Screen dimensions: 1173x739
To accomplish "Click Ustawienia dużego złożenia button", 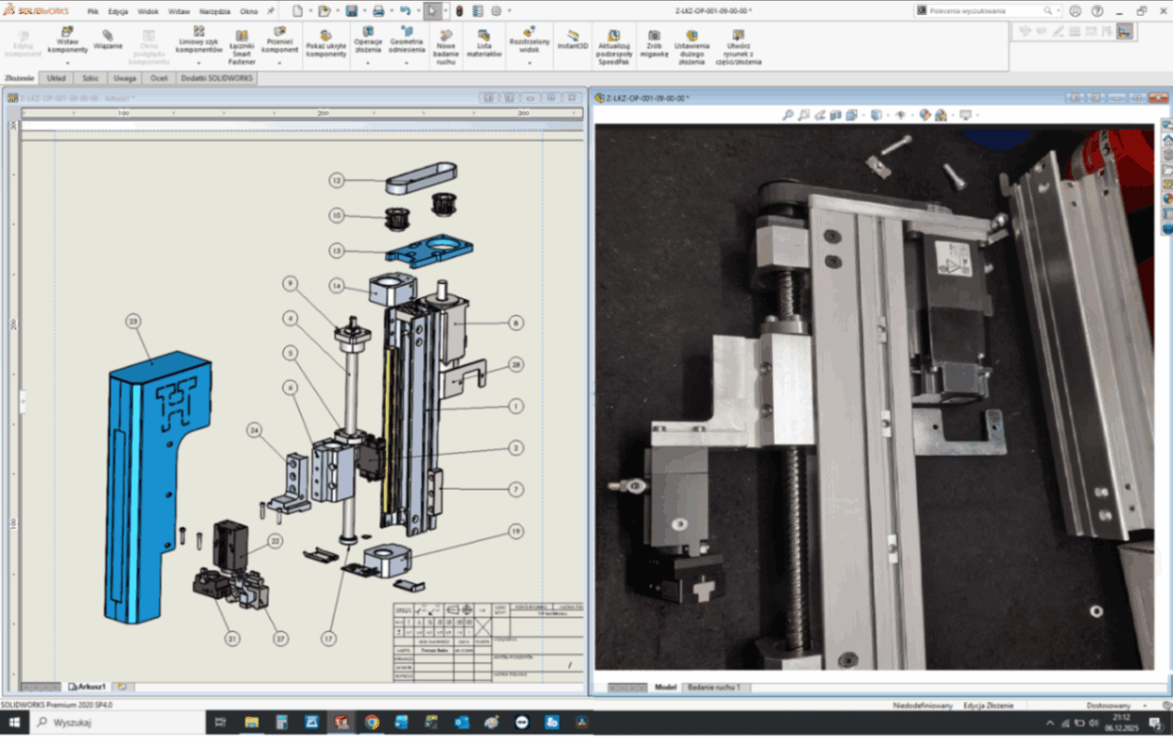I will click(692, 35).
